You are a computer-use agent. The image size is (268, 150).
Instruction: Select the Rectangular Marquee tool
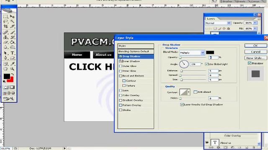pos(5,17)
